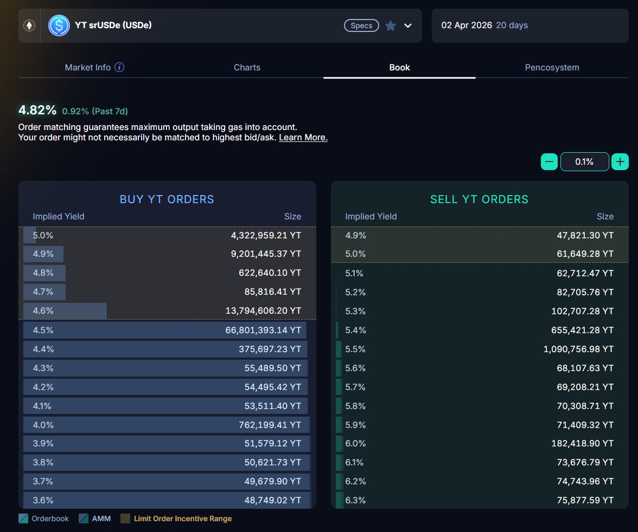Click the 4.82% implied yield value

click(x=37, y=110)
